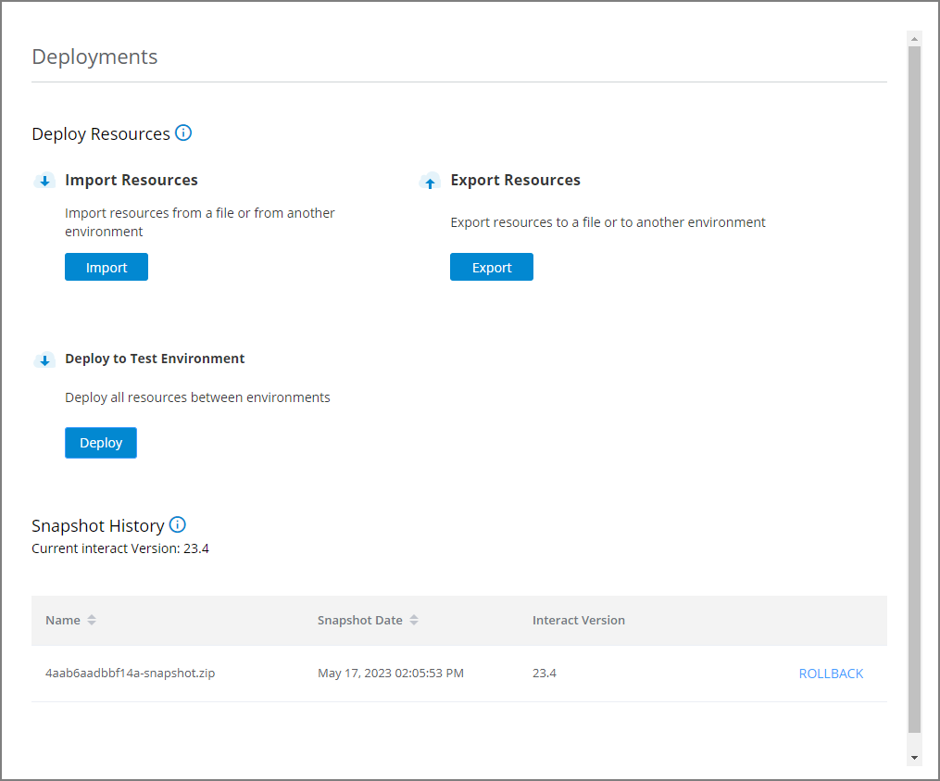The image size is (940, 781).
Task: Click the Snapshot History heading
Action: (98, 526)
